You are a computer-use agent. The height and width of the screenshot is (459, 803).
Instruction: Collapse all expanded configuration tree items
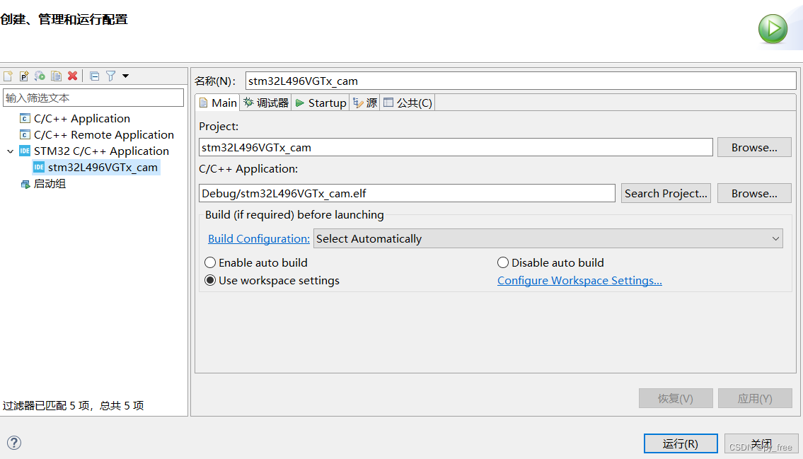coord(95,76)
